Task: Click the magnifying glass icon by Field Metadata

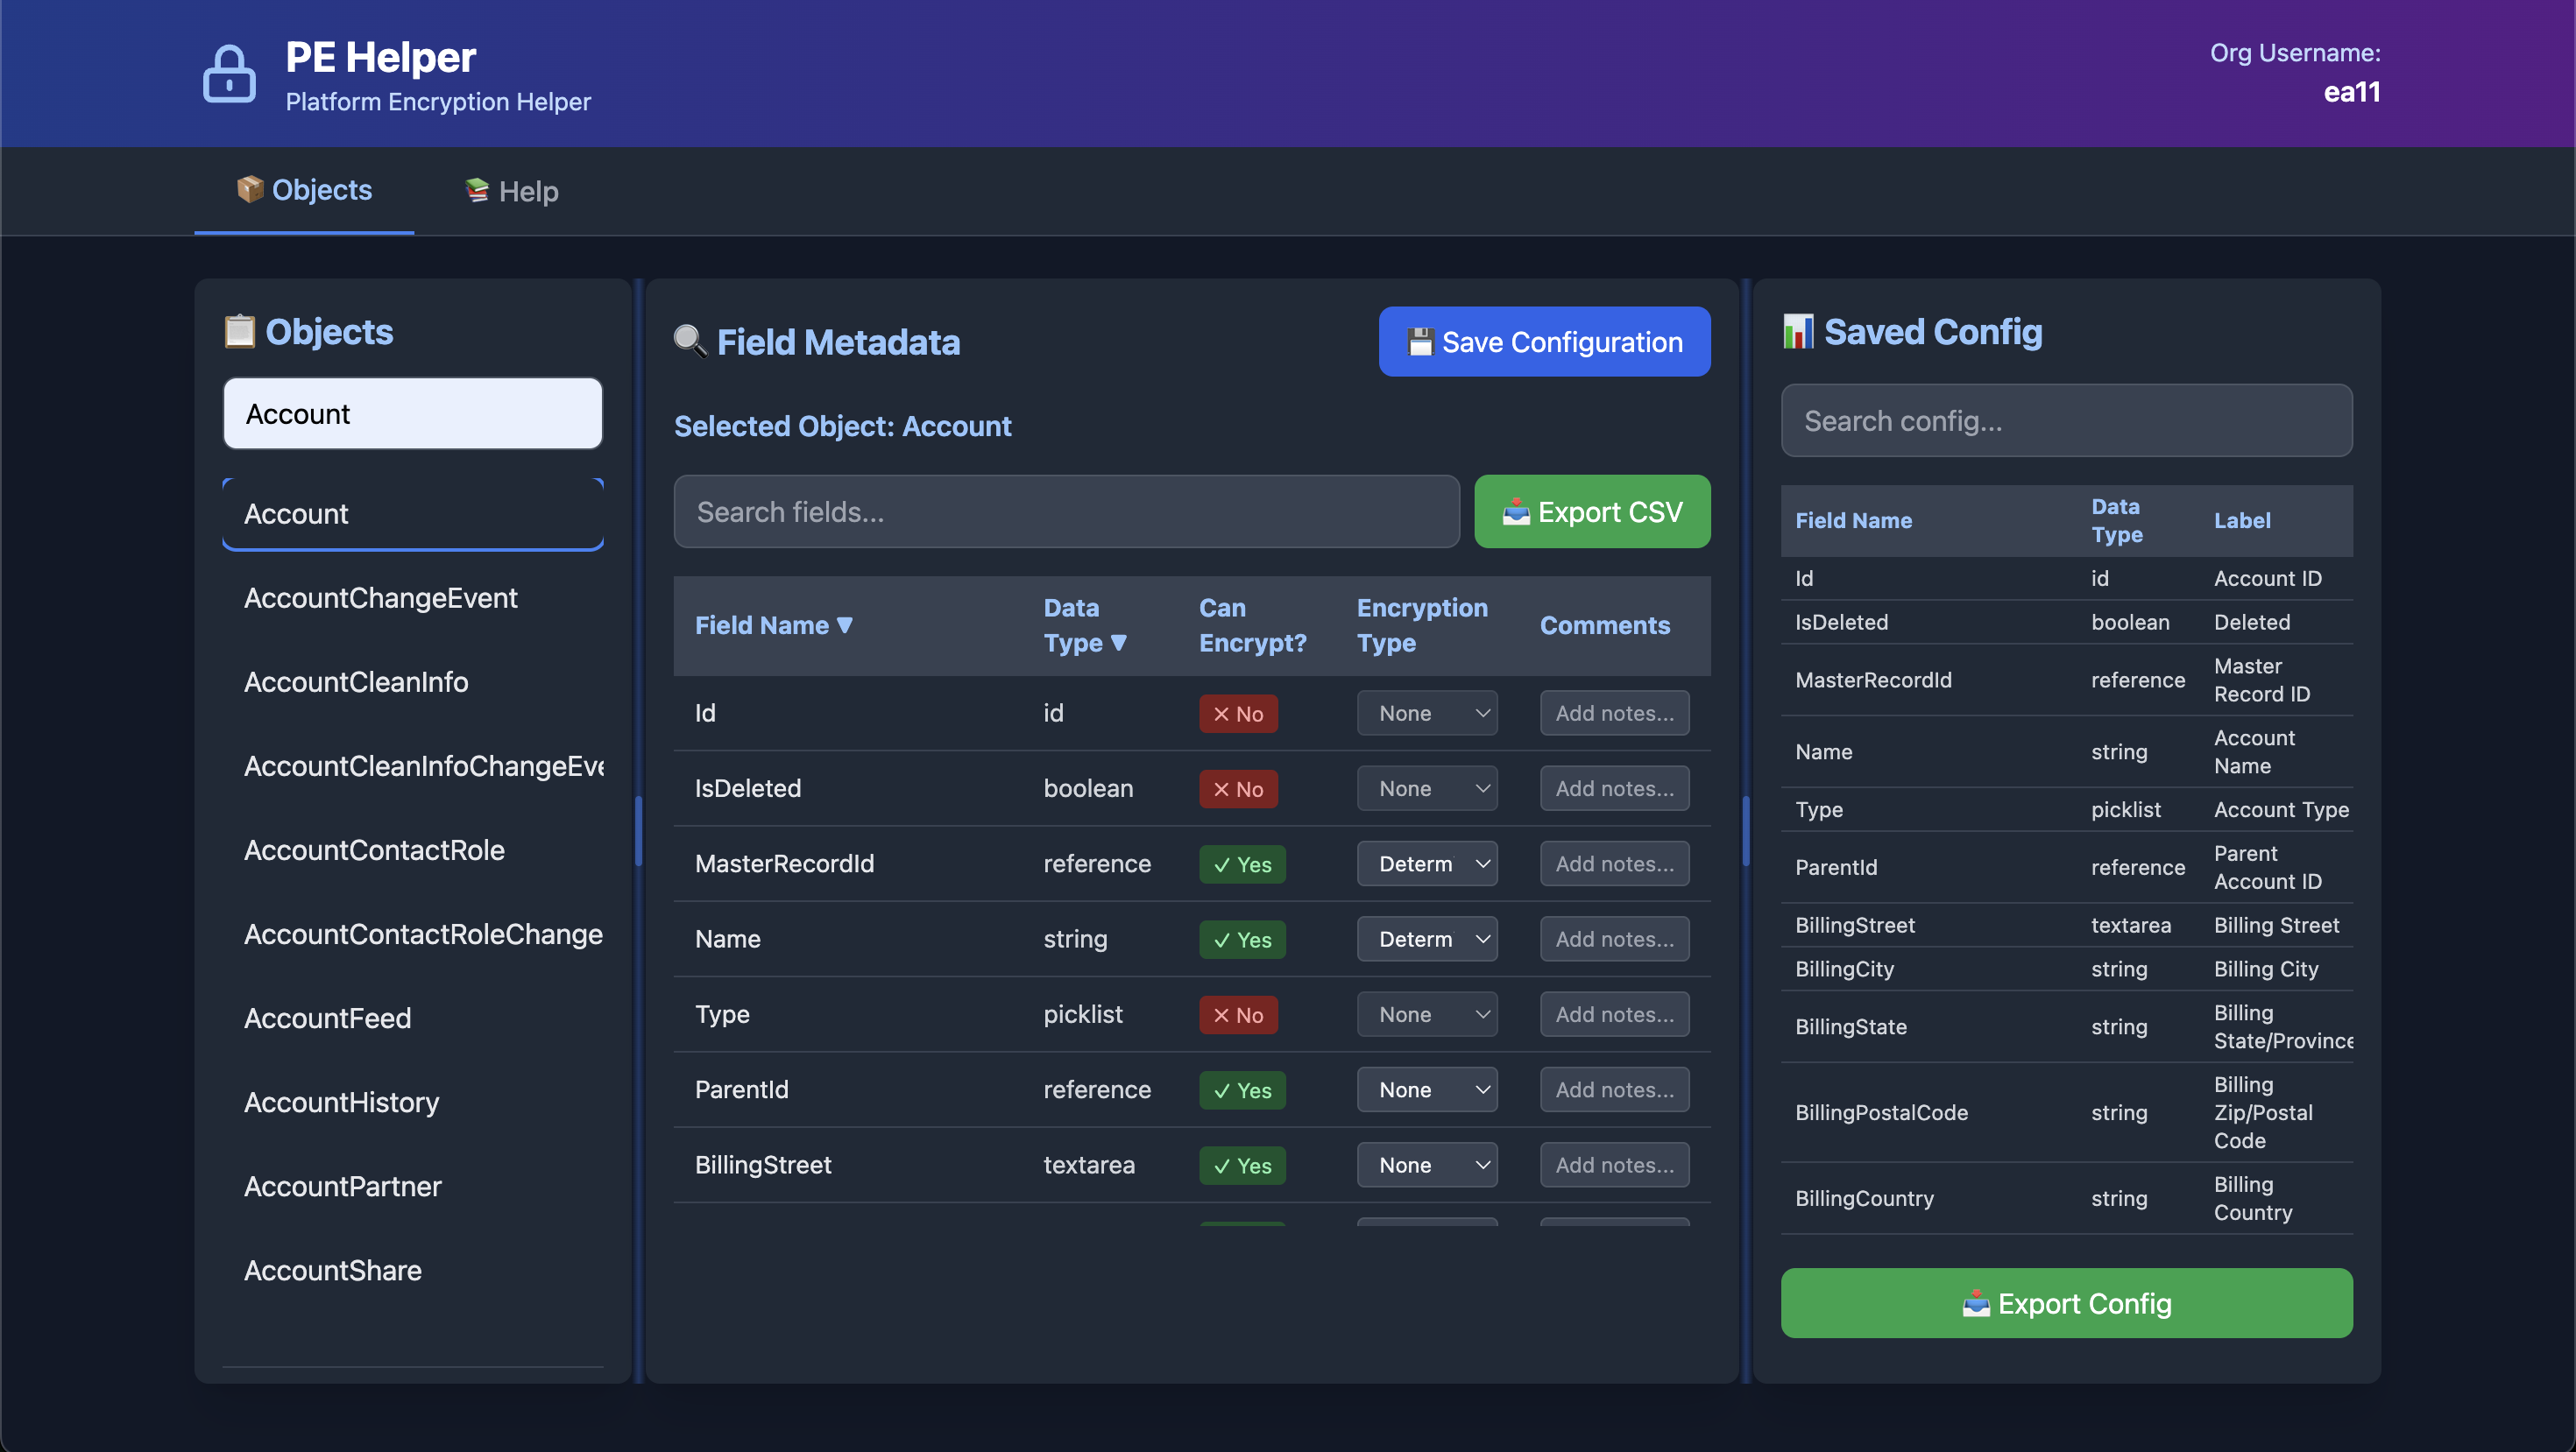Action: tap(689, 342)
